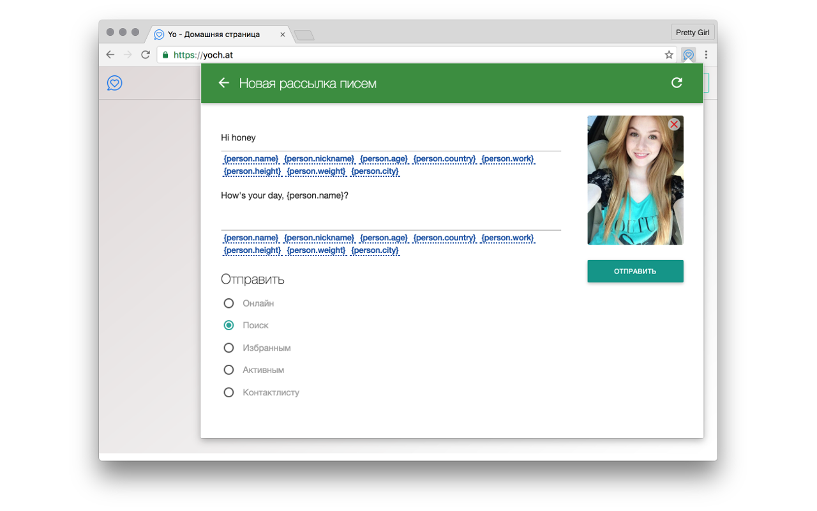
Task: Remove the attached photo via the red X
Action: coord(674,125)
